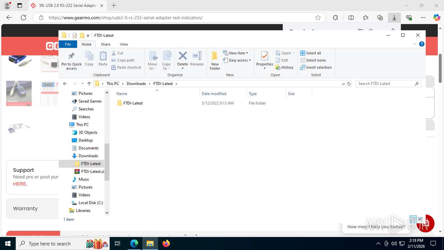Open the Easy access dropdown
The image size is (444, 250).
point(237,60)
